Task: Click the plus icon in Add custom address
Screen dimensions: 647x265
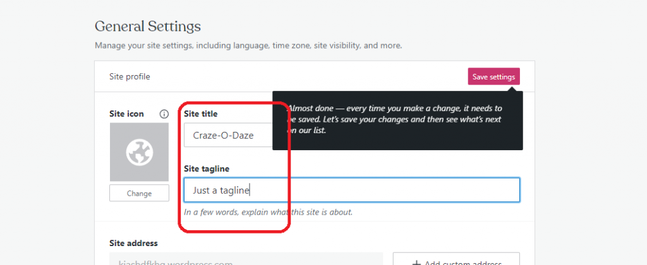Action: (x=417, y=264)
